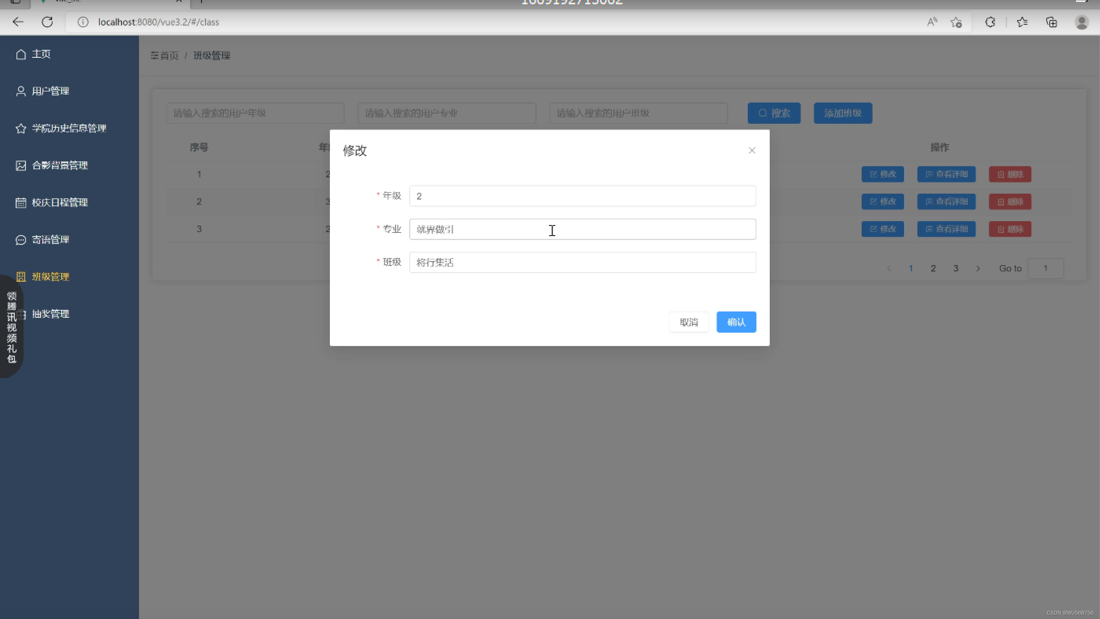The width and height of the screenshot is (1100, 619).
Task: Select page 2 in pagination
Action: (933, 268)
